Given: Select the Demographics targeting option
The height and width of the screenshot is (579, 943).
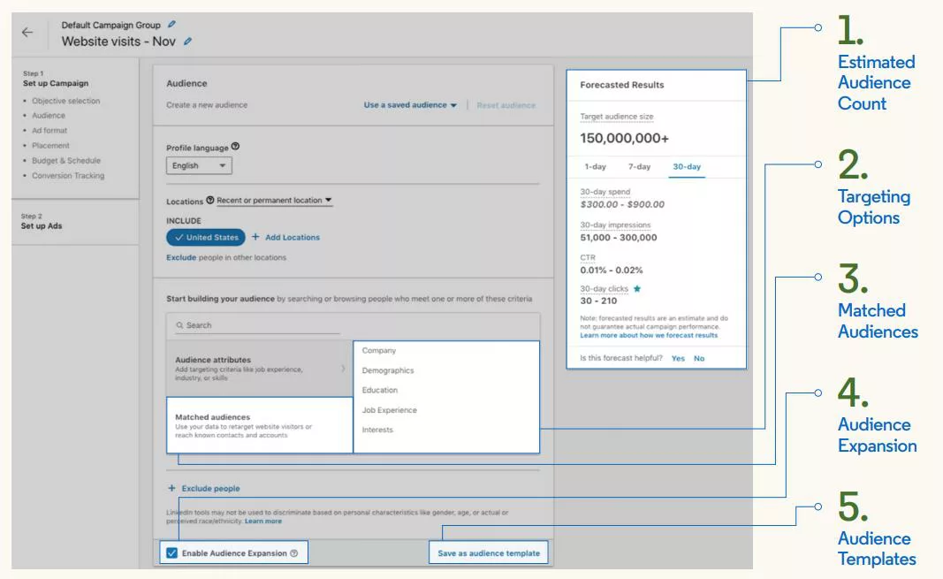Looking at the screenshot, I should click(388, 370).
